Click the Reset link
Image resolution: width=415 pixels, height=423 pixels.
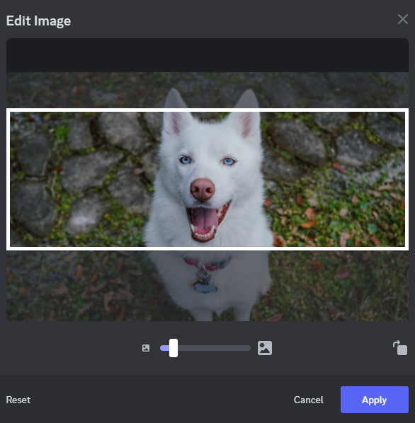(x=18, y=400)
